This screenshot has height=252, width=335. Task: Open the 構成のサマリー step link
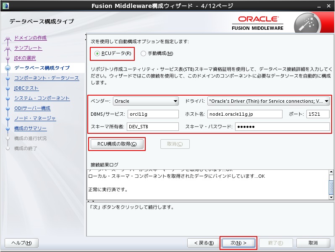pos(30,128)
